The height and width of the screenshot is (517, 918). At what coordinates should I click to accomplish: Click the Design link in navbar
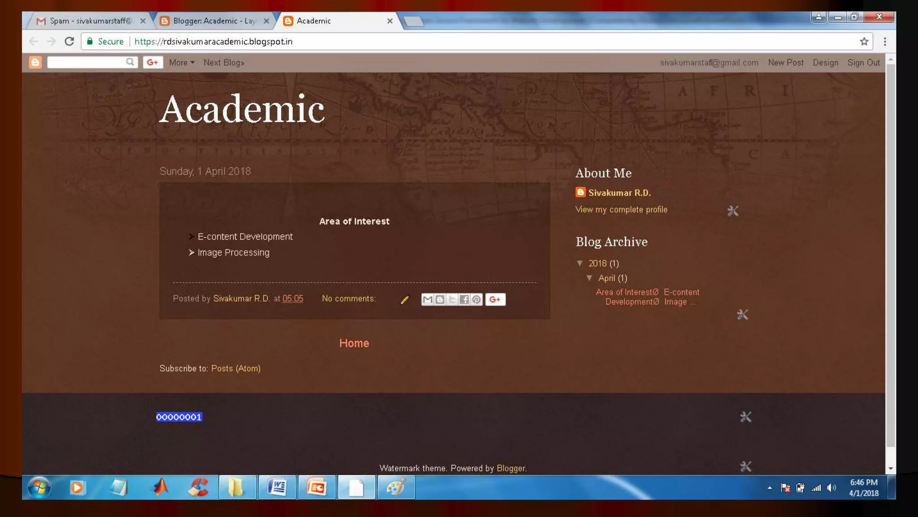tap(825, 63)
